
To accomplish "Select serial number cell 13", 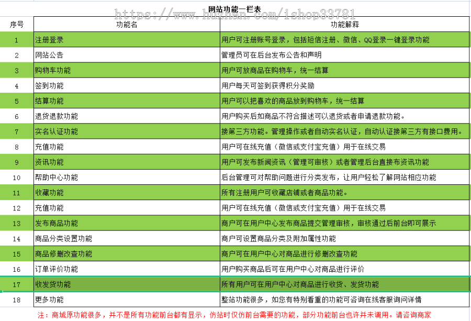I will pyautogui.click(x=17, y=223).
